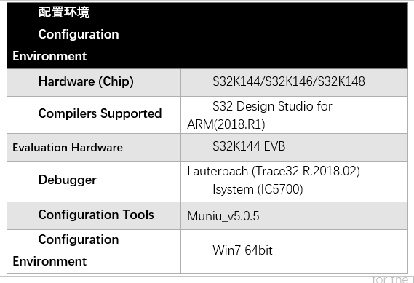This screenshot has width=414, height=283.
Task: Click the Debugger row label
Action: pos(68,180)
